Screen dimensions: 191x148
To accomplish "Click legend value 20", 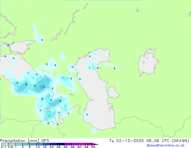I will [52, 147].
